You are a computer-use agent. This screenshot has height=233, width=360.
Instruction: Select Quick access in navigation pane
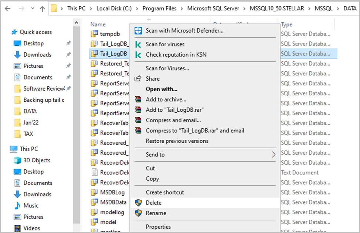pyautogui.click(x=35, y=32)
